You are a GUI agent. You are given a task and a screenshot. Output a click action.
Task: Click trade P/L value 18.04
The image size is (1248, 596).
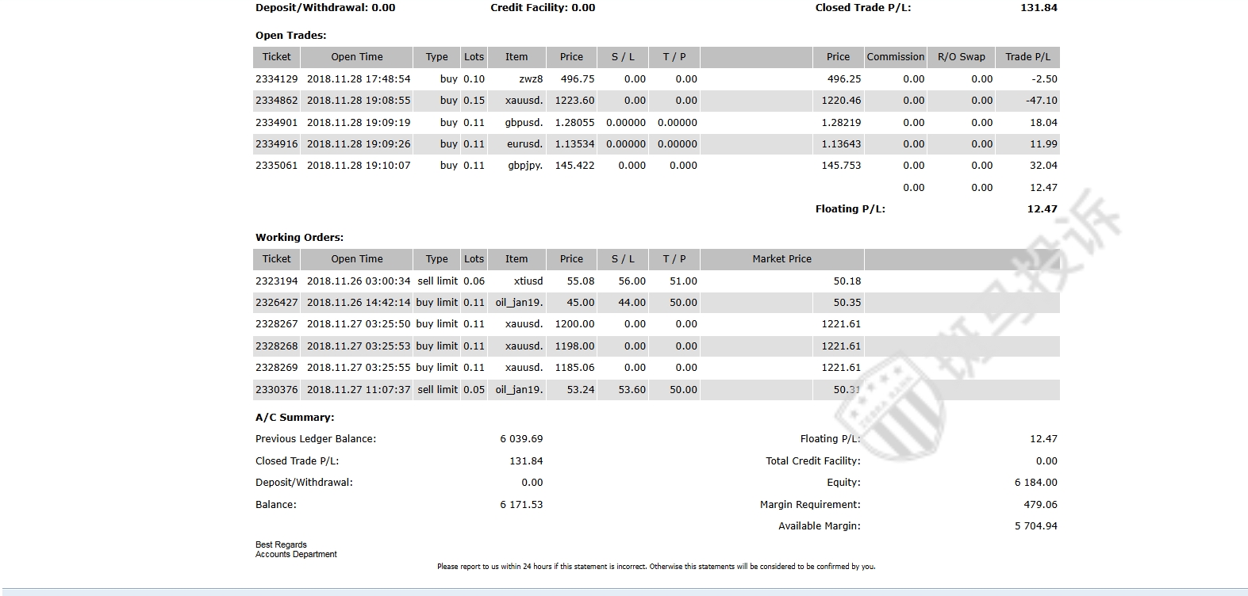click(x=1043, y=123)
